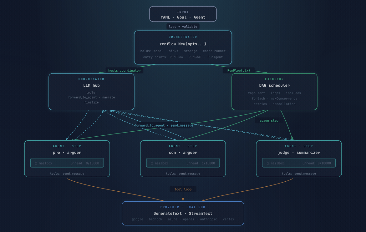
Task: Click the ORCHESTRATOR heading
Action: pos(183,37)
